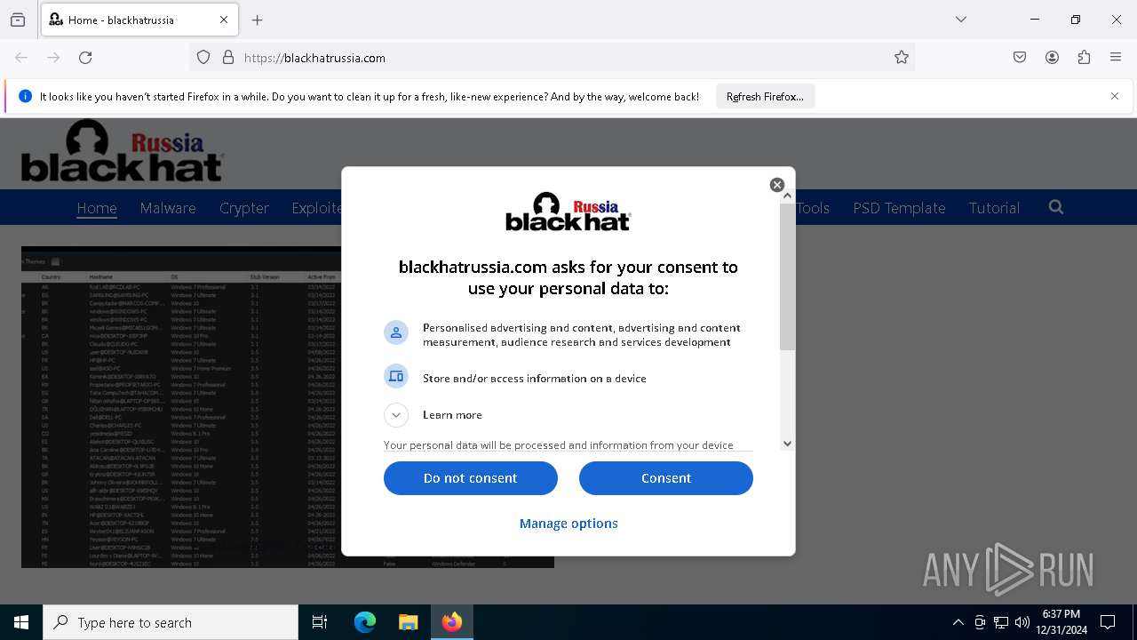Open Extensions puzzle icon
Image resolution: width=1137 pixels, height=640 pixels.
(1084, 58)
